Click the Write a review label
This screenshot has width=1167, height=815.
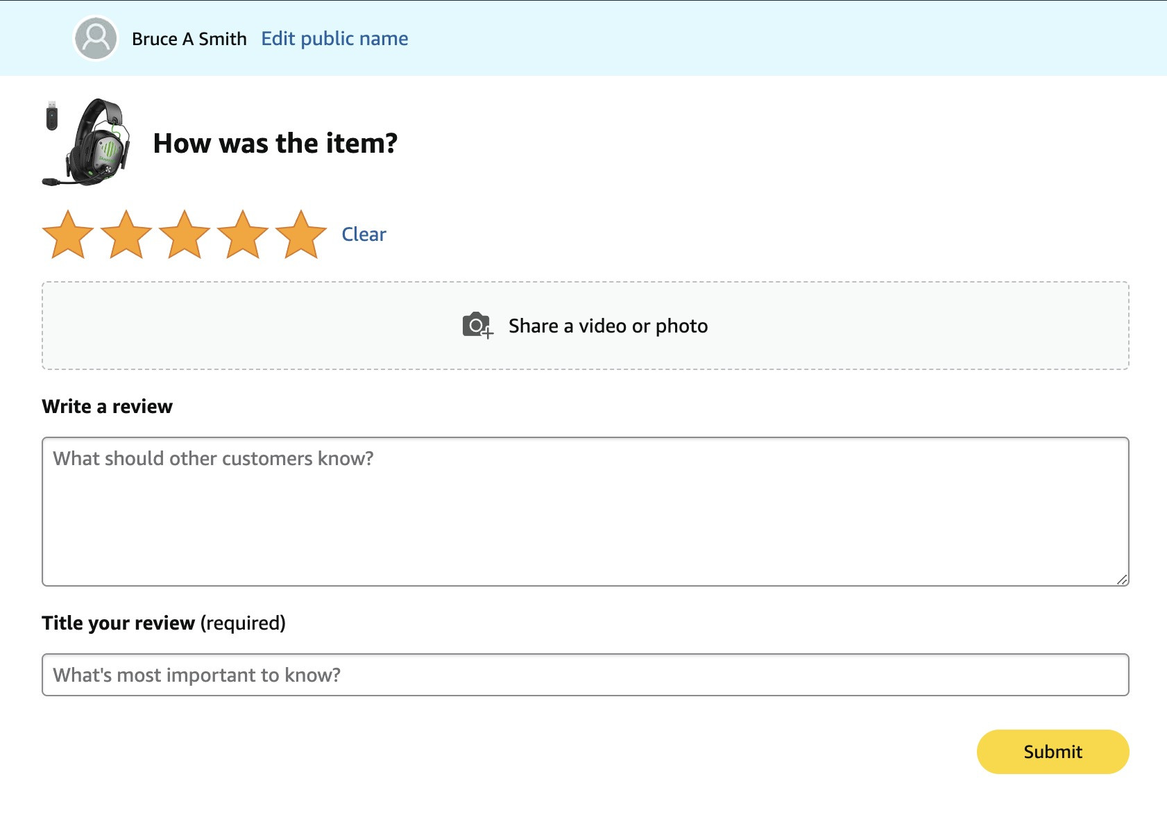click(x=107, y=407)
